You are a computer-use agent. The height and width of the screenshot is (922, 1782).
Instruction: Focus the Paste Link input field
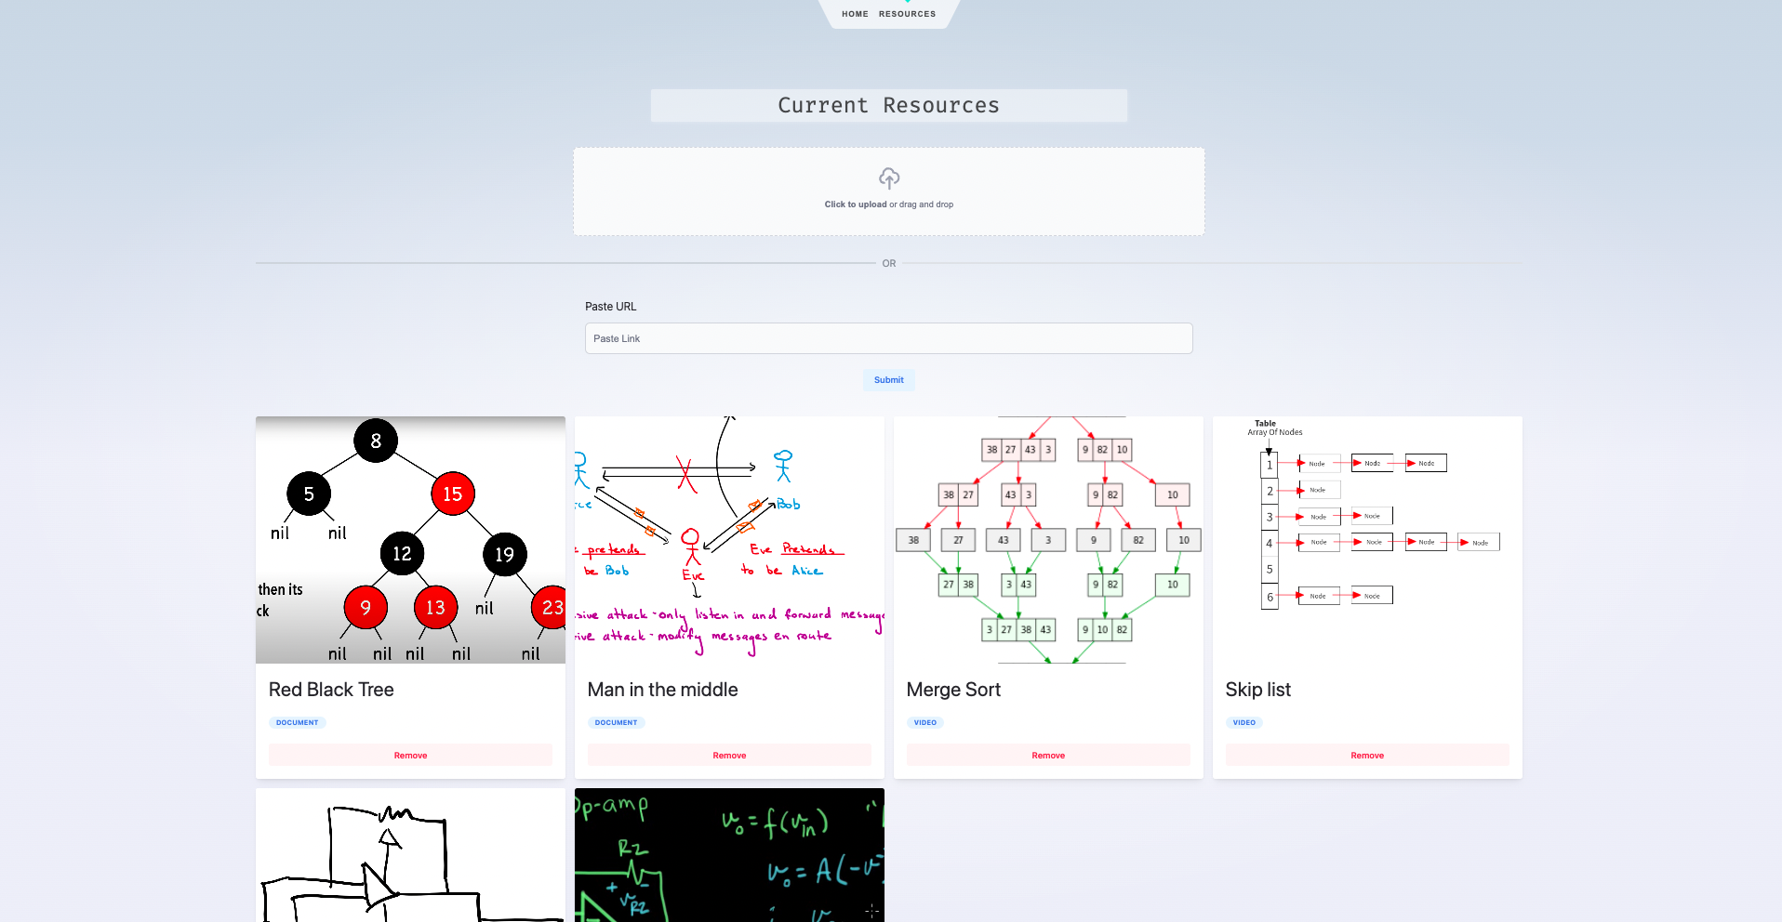(889, 338)
